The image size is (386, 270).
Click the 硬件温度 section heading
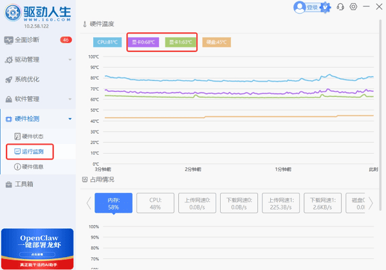point(102,24)
